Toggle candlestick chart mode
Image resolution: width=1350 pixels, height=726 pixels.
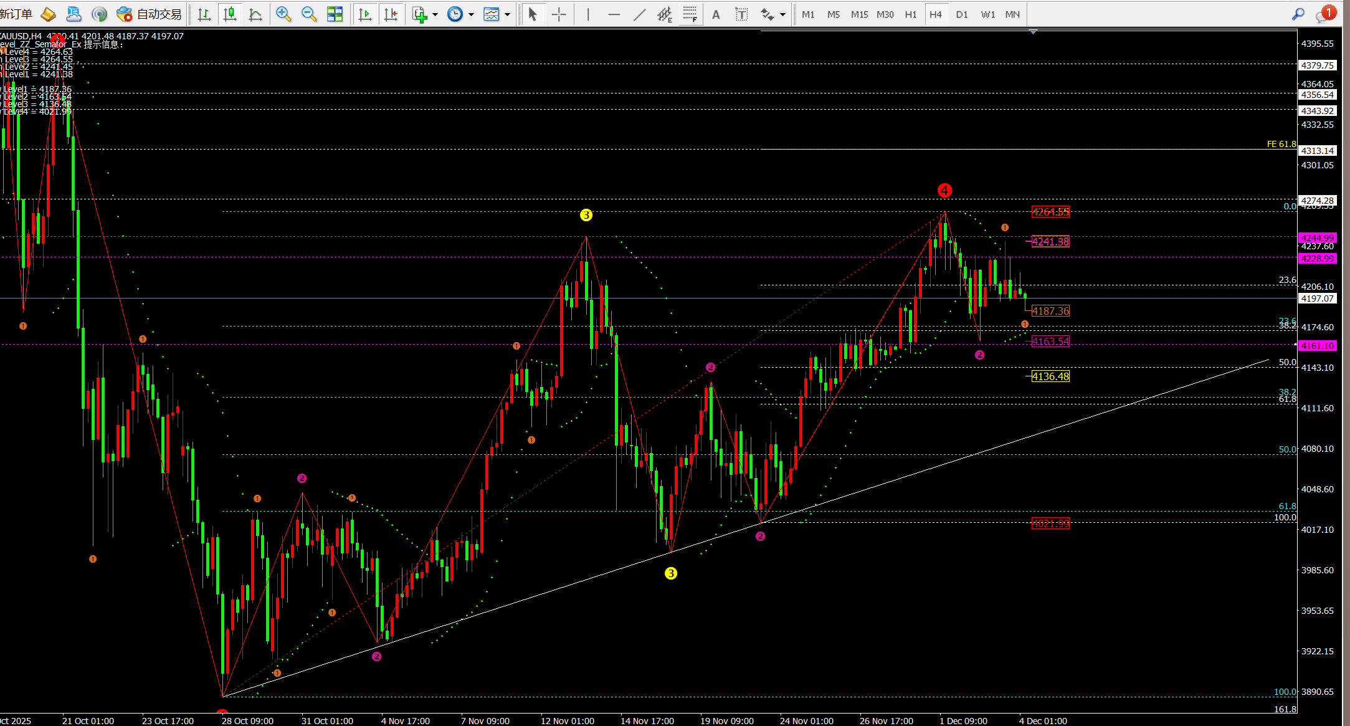point(230,14)
